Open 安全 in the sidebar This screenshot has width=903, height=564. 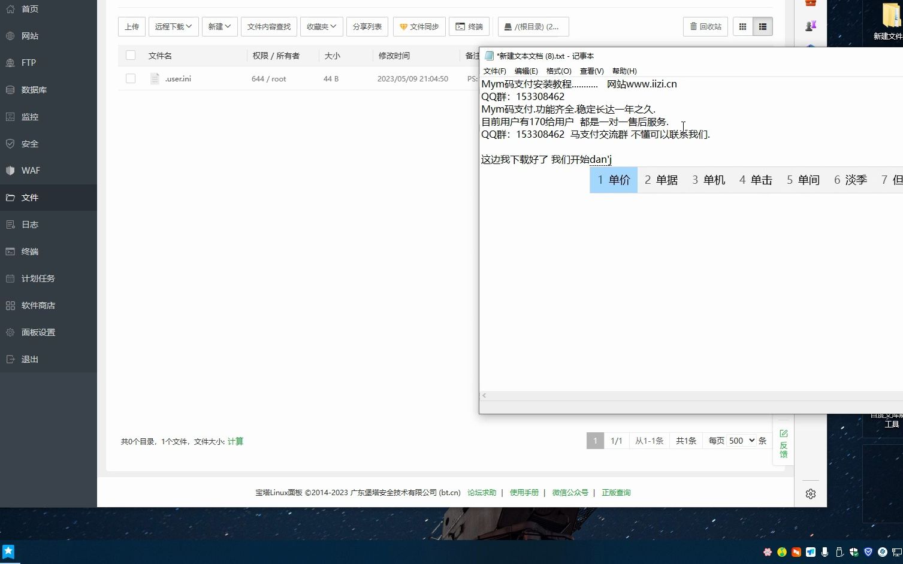(x=48, y=144)
